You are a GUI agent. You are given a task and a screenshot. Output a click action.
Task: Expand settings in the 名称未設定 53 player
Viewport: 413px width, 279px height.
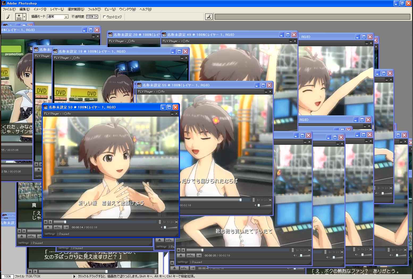pyautogui.click(x=50, y=234)
